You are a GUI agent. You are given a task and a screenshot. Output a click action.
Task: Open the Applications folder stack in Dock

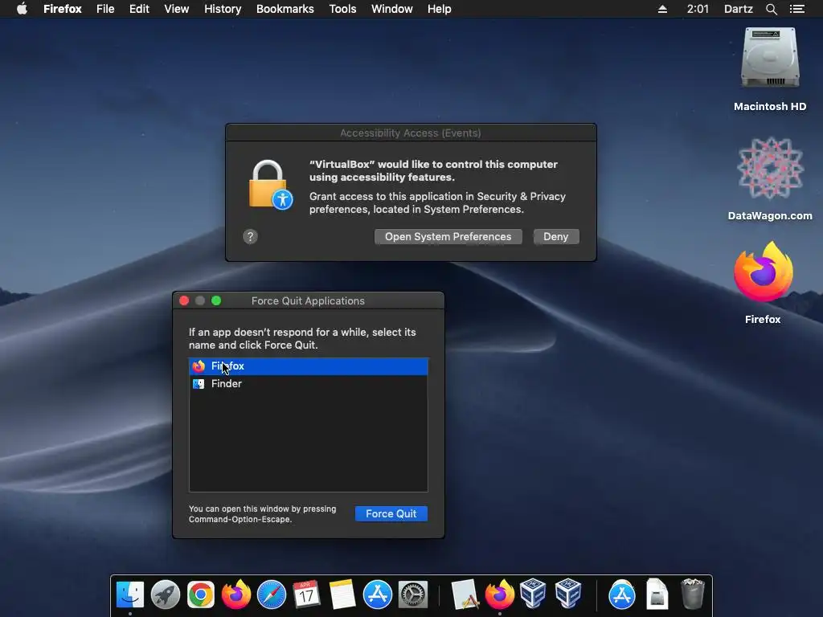click(x=622, y=595)
